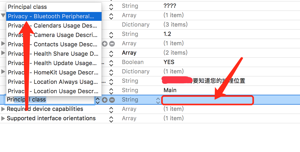Image resolution: width=300 pixels, height=152 pixels.
Task: Click the plus button in Principal class row
Action: [x=105, y=100]
